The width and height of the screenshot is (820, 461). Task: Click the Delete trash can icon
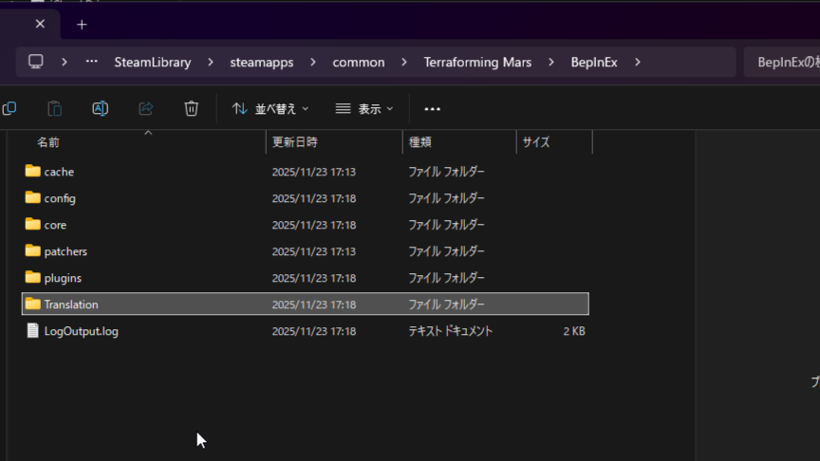[x=191, y=109]
